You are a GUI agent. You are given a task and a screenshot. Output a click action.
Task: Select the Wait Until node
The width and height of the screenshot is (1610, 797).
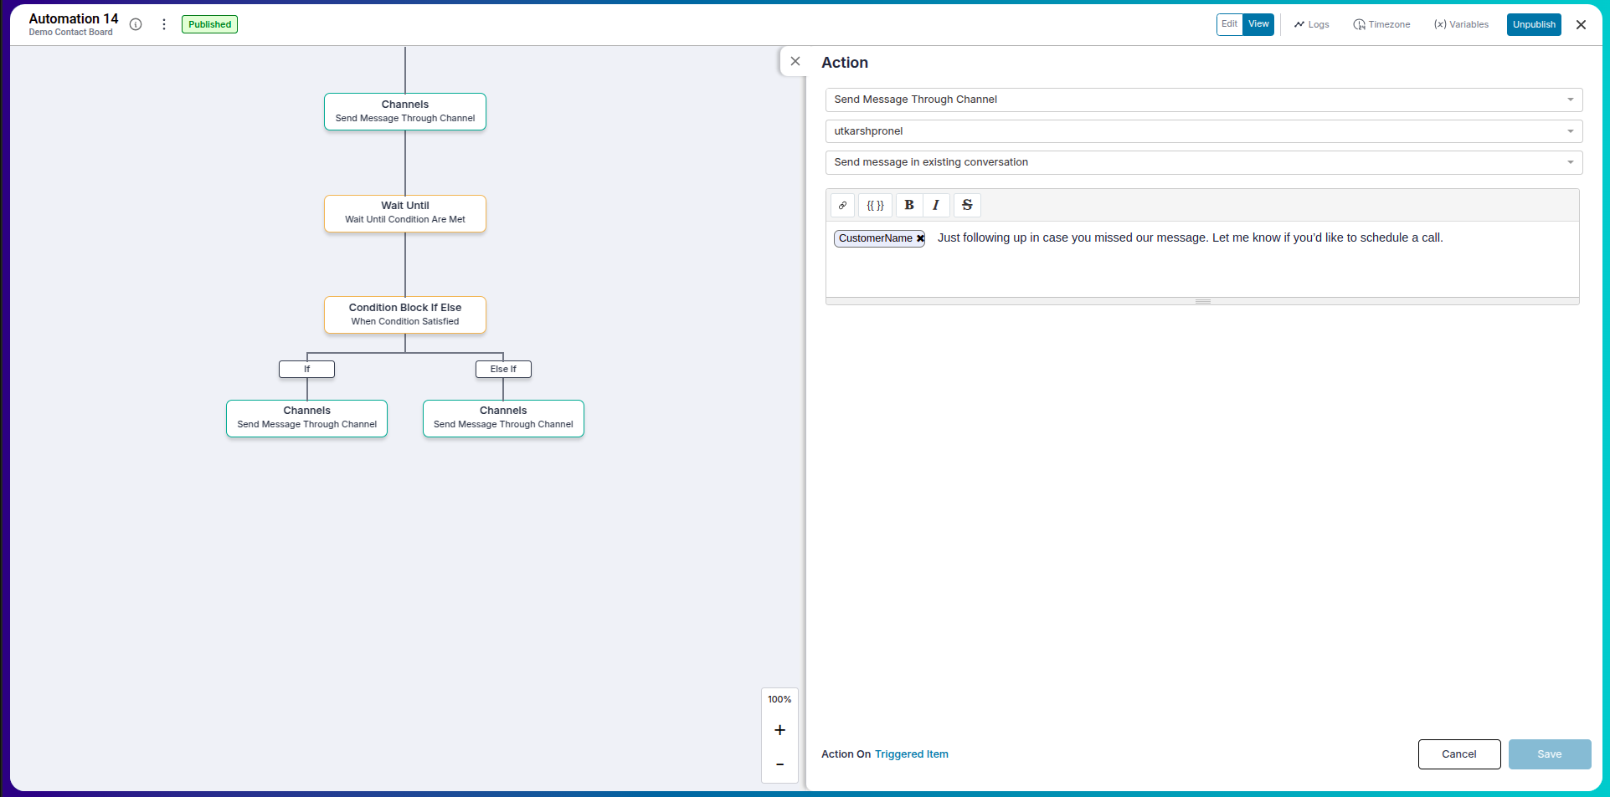[x=405, y=213]
